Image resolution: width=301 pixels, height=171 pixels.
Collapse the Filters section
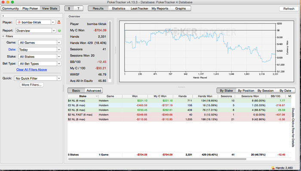3,36
